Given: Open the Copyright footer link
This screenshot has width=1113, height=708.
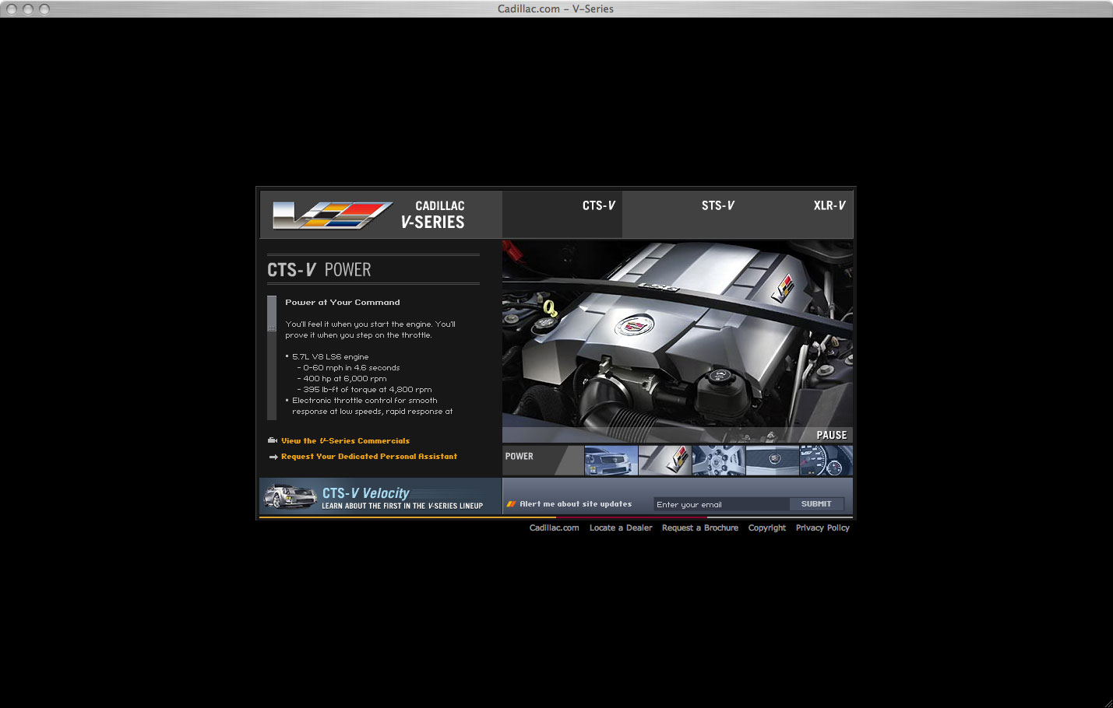Looking at the screenshot, I should [x=767, y=528].
